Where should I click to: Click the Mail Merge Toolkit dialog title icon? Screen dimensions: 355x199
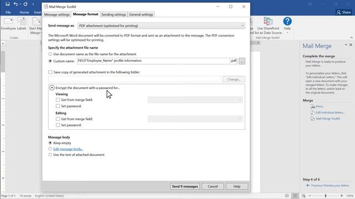point(46,7)
